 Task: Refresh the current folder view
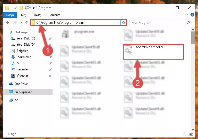[124, 22]
